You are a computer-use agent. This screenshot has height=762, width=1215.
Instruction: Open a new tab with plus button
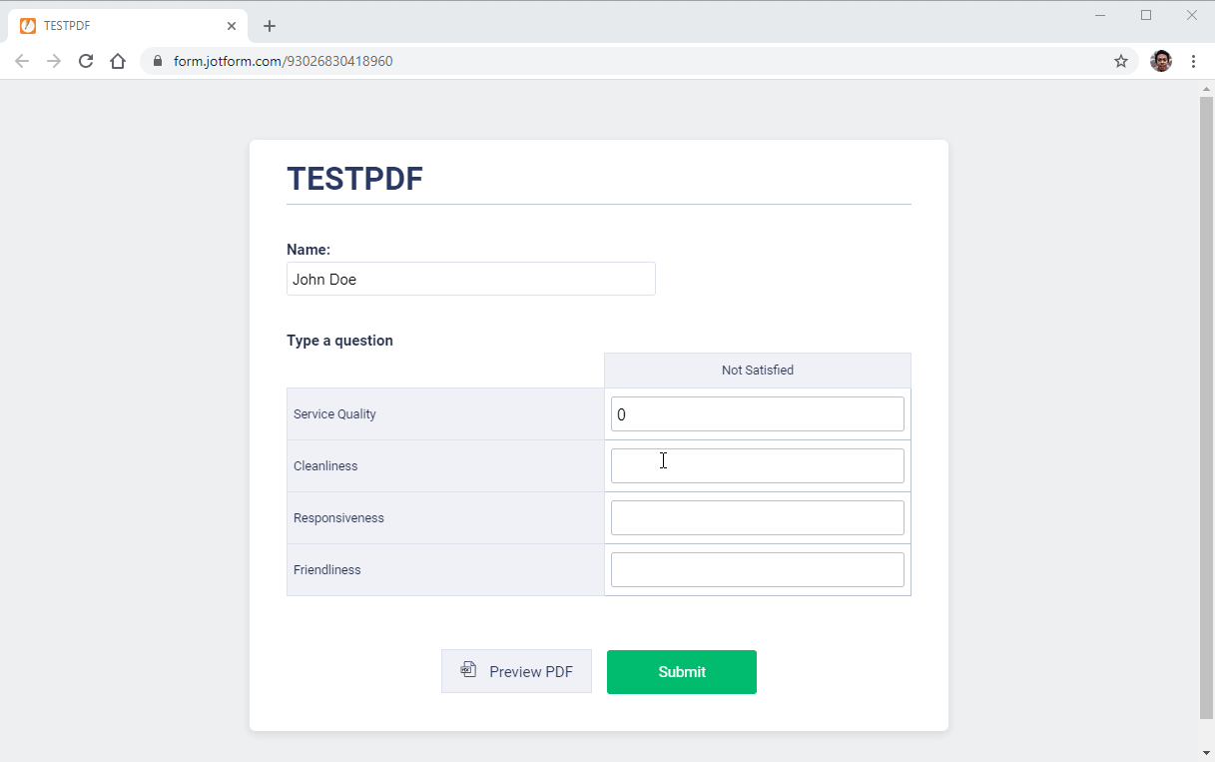click(270, 26)
